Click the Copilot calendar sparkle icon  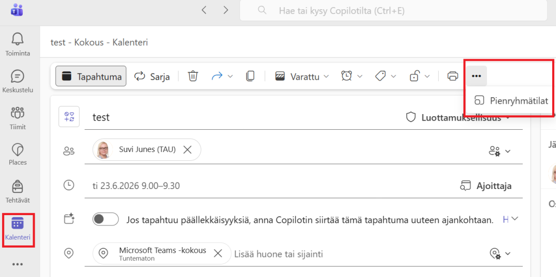69,218
